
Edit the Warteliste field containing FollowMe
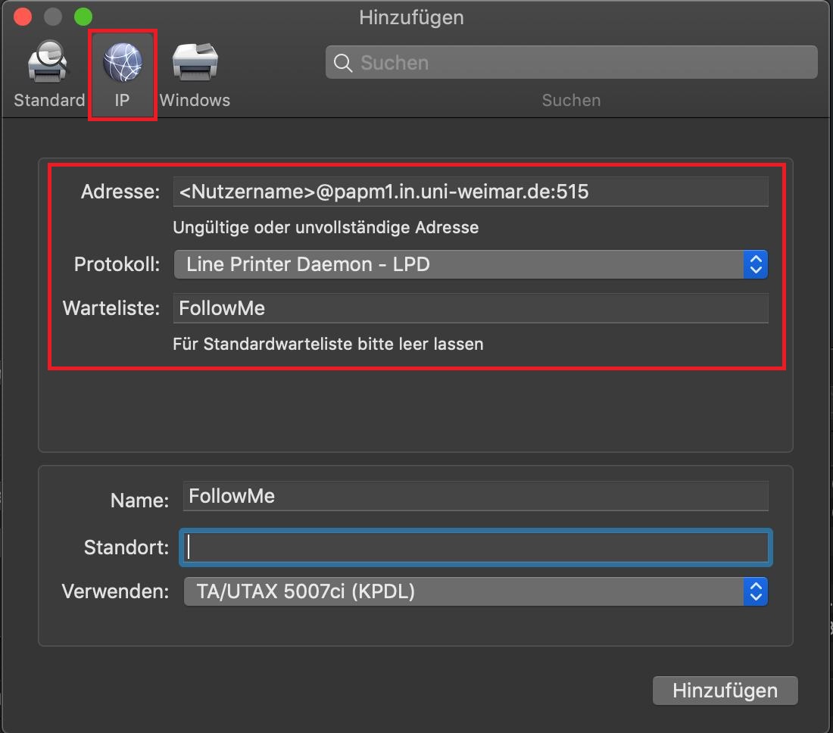[x=470, y=308]
